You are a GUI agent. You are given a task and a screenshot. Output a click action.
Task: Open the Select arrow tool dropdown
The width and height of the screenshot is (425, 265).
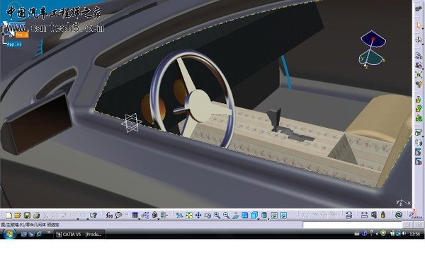tap(422, 28)
